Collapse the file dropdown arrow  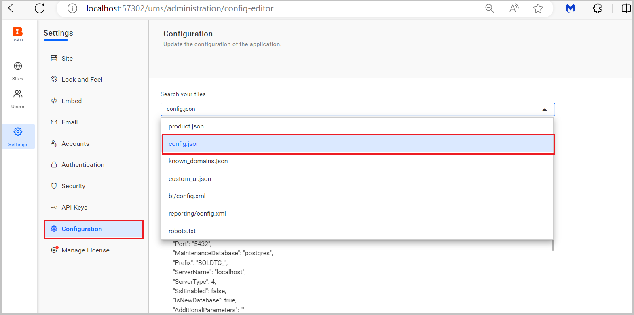[545, 109]
